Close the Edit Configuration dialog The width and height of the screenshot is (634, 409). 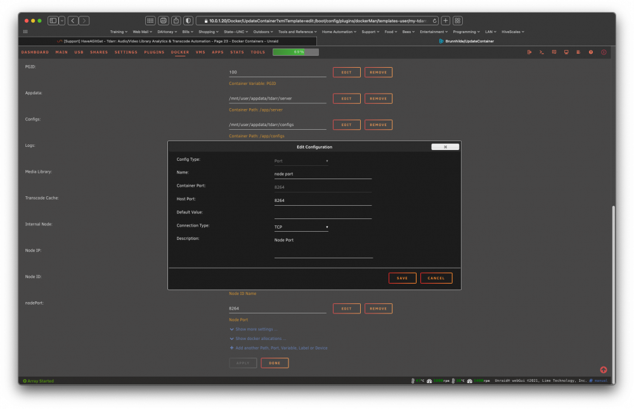tap(445, 147)
